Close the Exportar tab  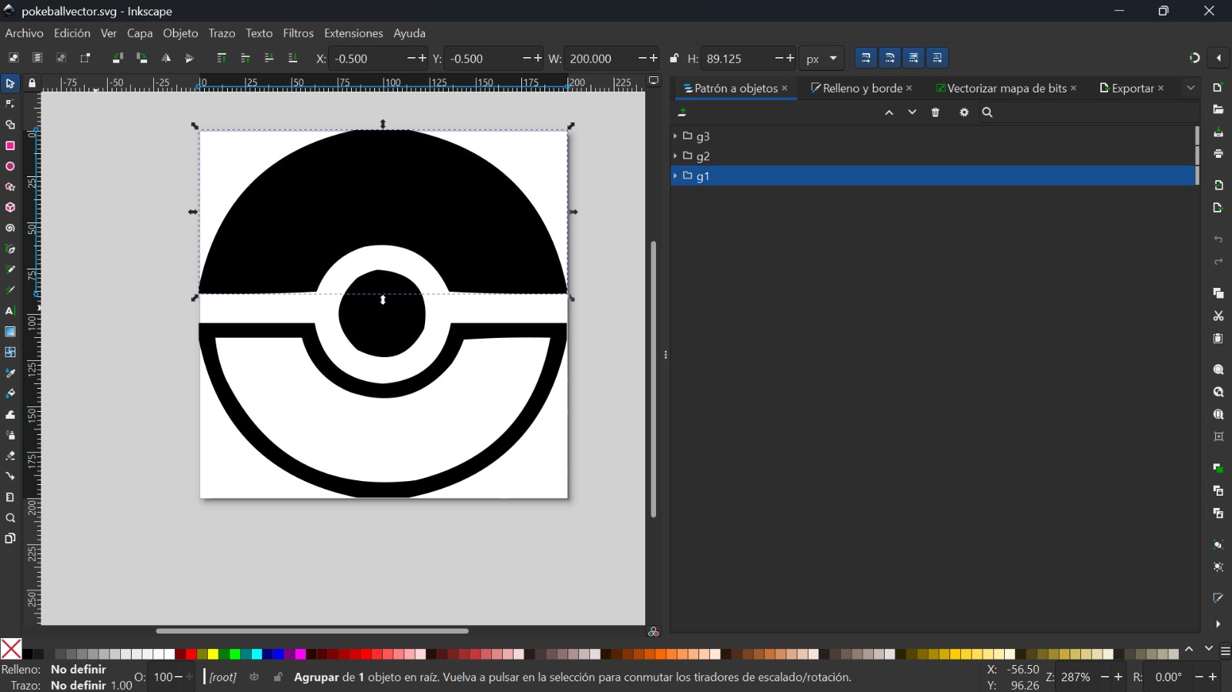click(1161, 89)
